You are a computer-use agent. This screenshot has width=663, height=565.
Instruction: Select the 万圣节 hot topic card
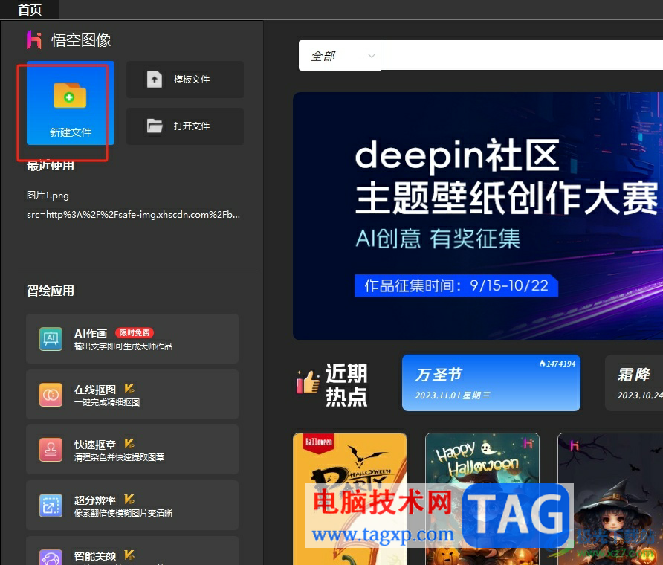491,383
